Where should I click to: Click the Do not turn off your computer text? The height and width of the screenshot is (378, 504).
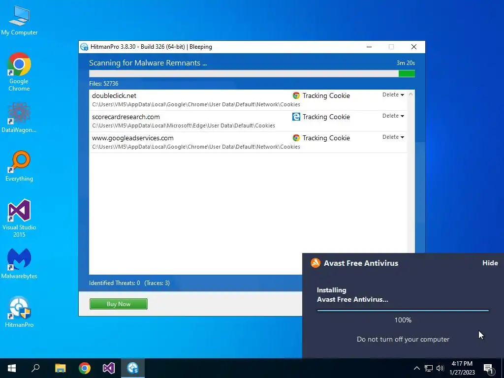(x=403, y=340)
